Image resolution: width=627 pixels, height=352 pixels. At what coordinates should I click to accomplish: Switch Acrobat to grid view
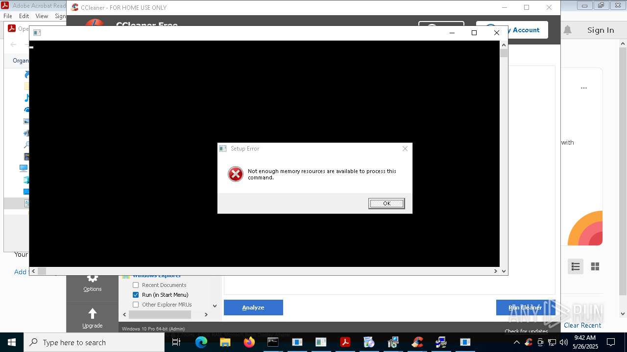(x=595, y=266)
